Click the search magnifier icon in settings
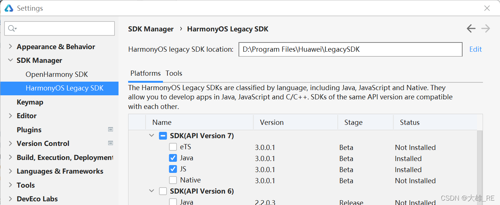This screenshot has width=500, height=205. 12,28
